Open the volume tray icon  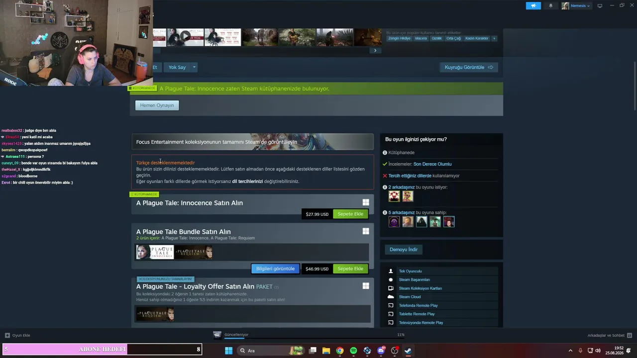coord(598,351)
